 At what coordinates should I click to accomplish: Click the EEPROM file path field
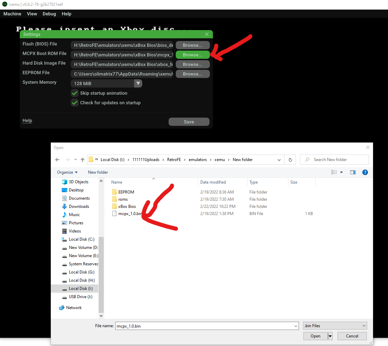click(x=122, y=74)
